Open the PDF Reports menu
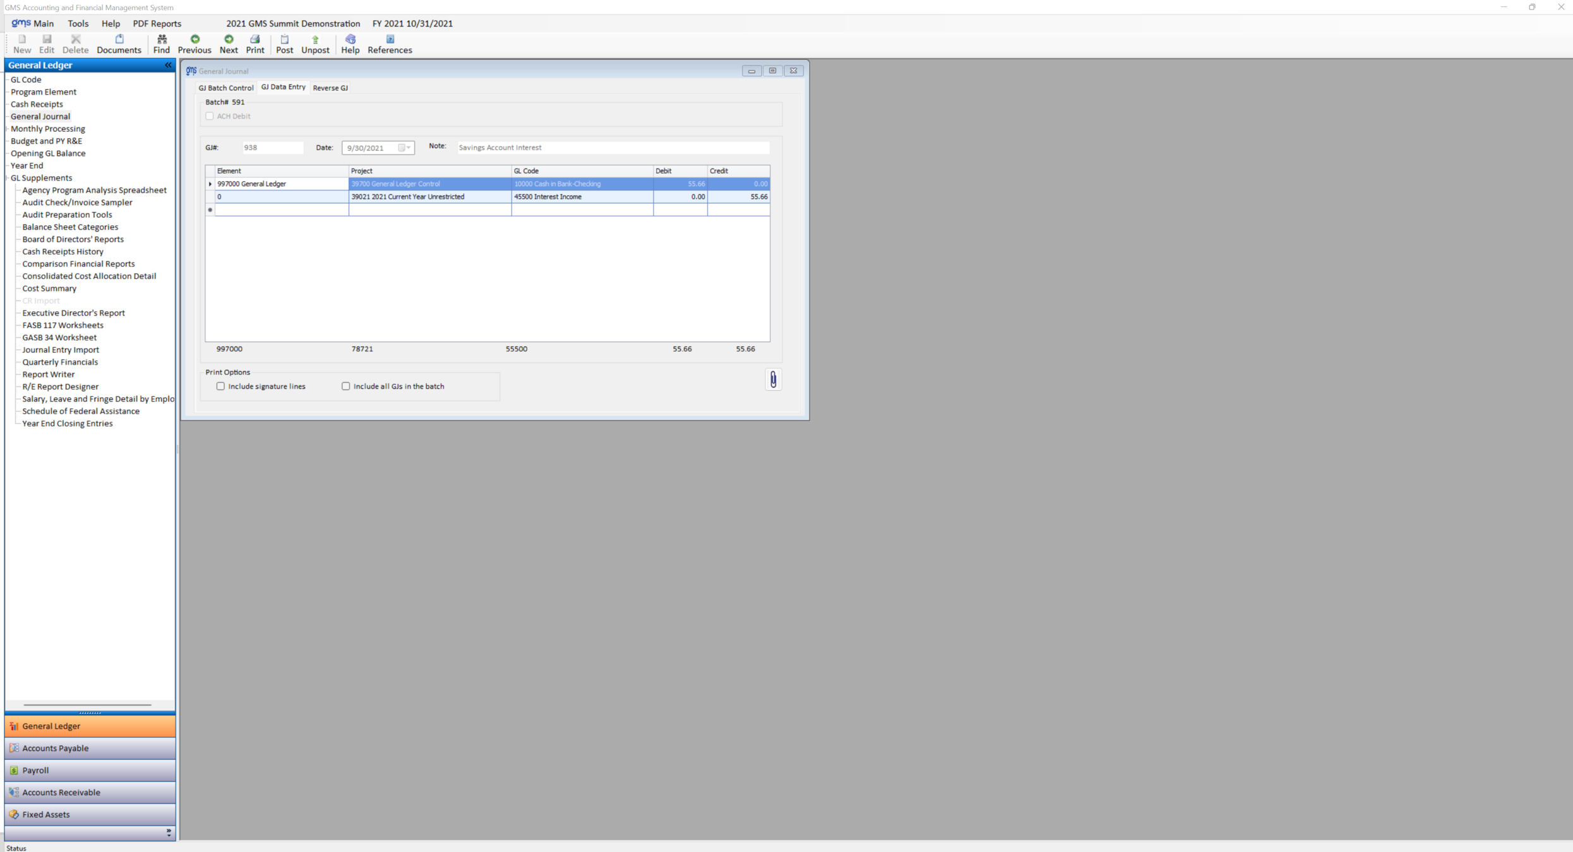1573x852 pixels. [x=157, y=23]
